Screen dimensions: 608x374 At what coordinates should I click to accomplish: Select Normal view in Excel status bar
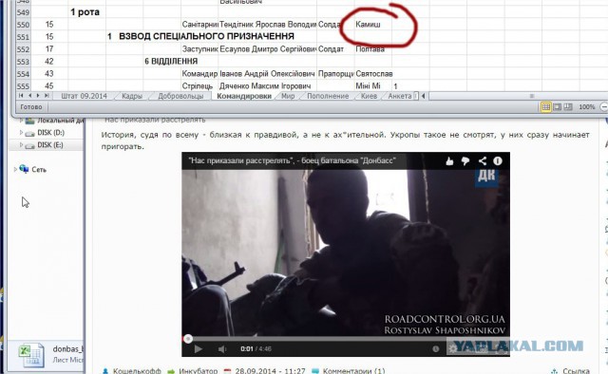click(x=546, y=107)
